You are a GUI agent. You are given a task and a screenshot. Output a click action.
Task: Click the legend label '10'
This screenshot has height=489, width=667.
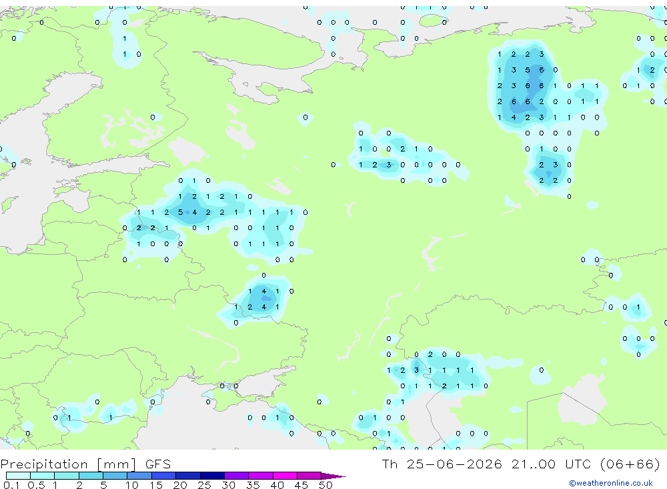(132, 485)
